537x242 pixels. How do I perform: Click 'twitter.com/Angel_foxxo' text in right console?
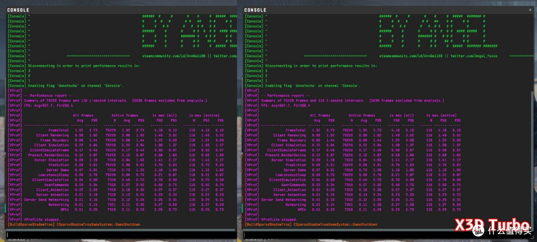[x=474, y=56]
